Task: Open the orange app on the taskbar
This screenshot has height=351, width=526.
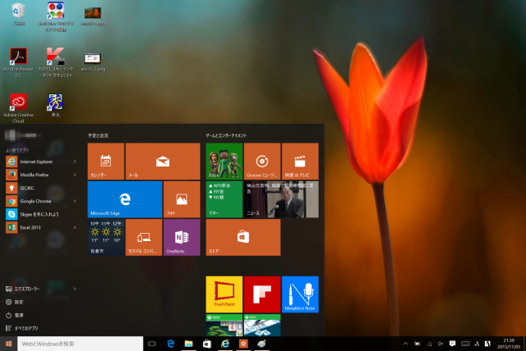Action: click(x=243, y=344)
